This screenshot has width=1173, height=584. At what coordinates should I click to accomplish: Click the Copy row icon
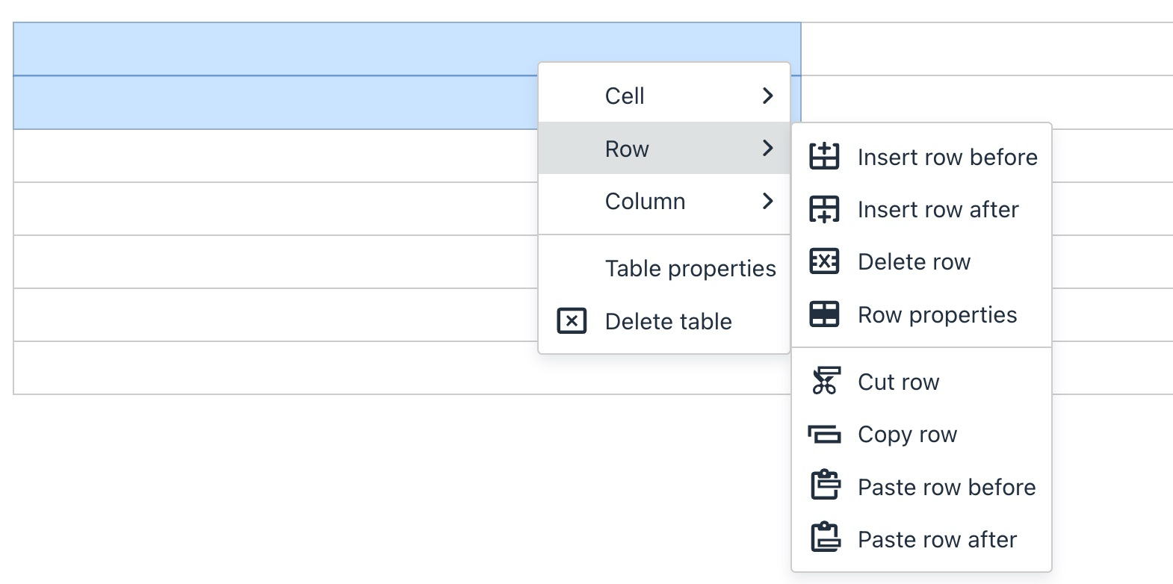pyautogui.click(x=824, y=435)
